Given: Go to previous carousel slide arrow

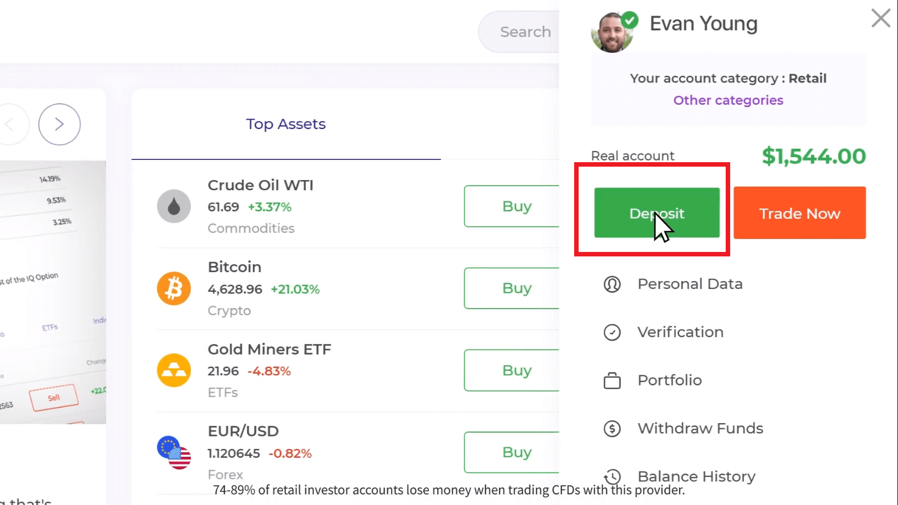Looking at the screenshot, I should click(10, 124).
